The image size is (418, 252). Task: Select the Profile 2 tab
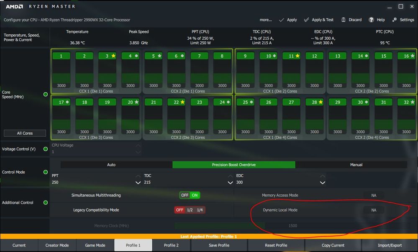[172, 245]
